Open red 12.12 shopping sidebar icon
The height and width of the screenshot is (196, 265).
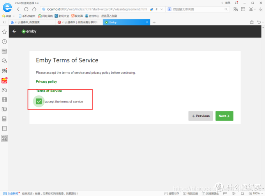click(x=4, y=80)
